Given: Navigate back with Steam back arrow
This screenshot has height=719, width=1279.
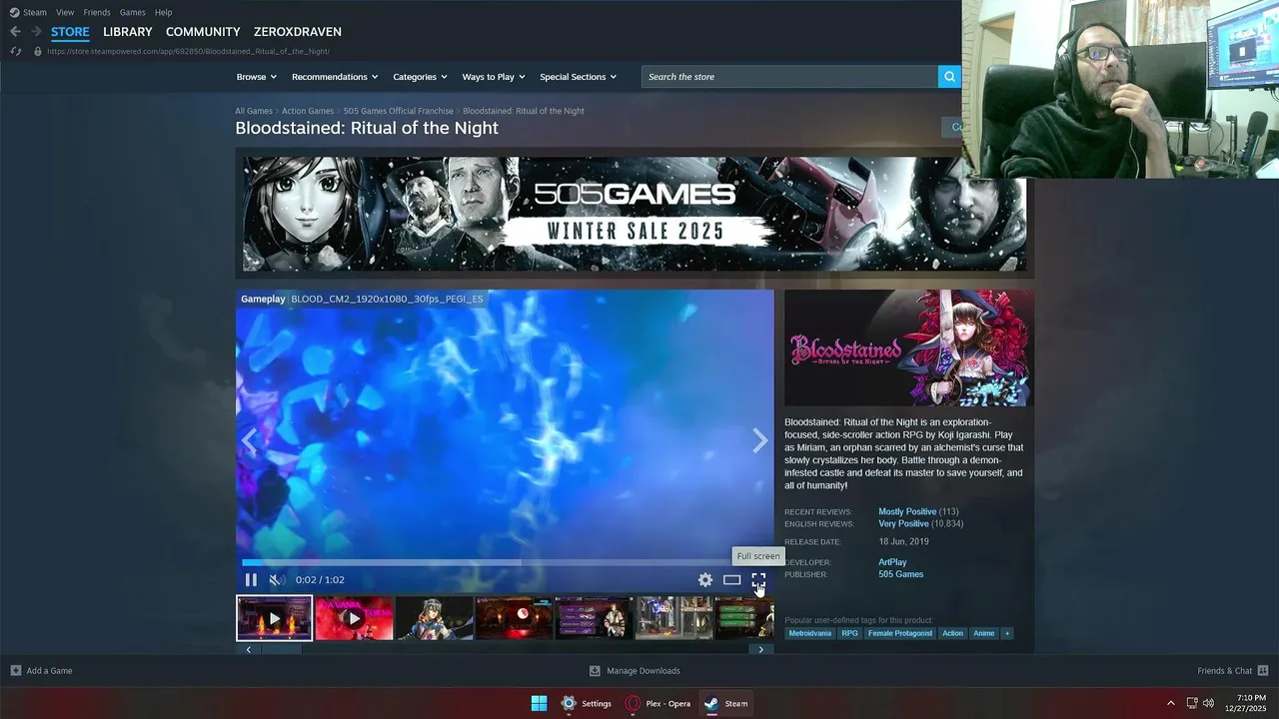Looking at the screenshot, I should [x=15, y=32].
